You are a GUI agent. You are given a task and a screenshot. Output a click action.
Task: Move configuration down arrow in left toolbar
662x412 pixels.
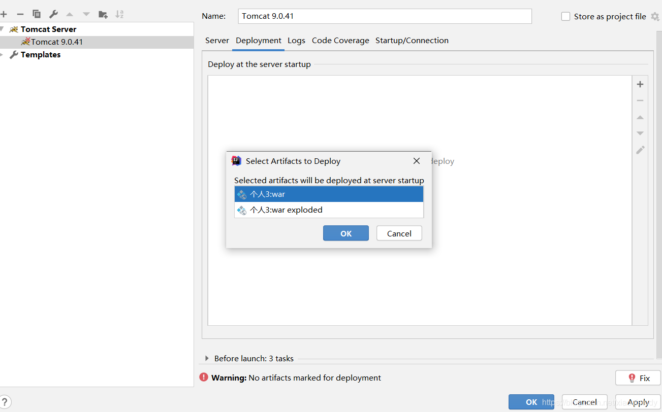86,14
